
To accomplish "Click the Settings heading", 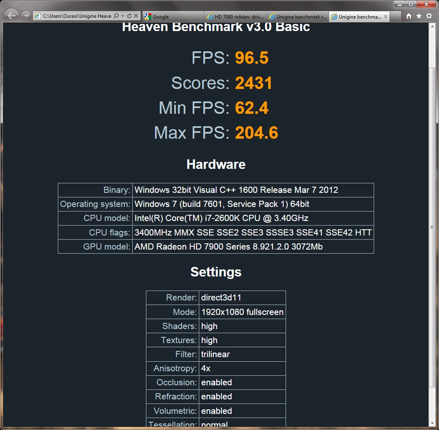I will (216, 272).
